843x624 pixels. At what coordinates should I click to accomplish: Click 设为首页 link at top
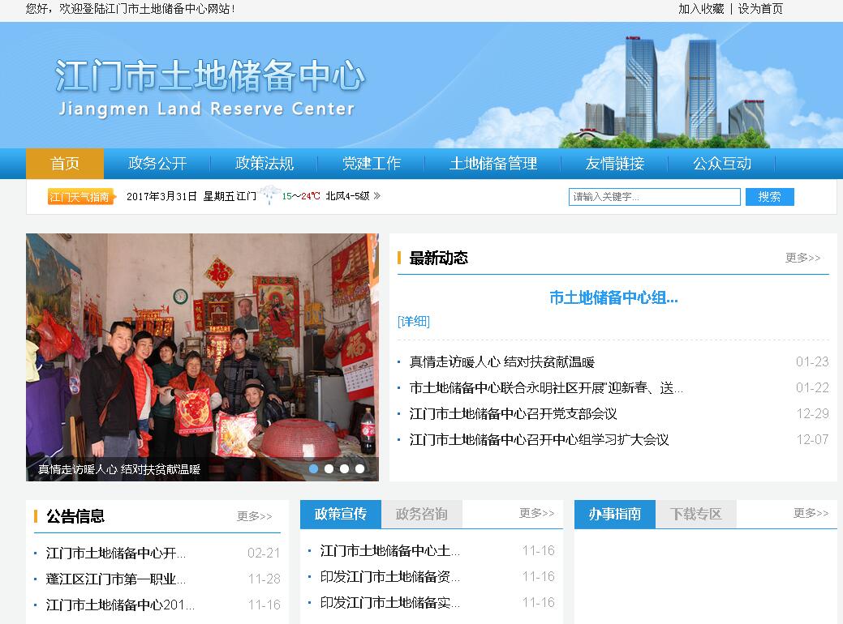759,9
